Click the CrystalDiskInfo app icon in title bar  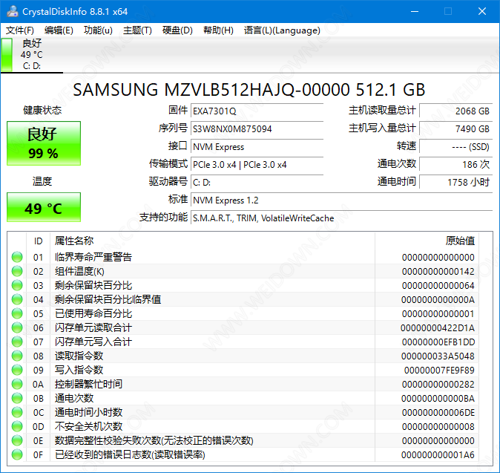point(12,11)
